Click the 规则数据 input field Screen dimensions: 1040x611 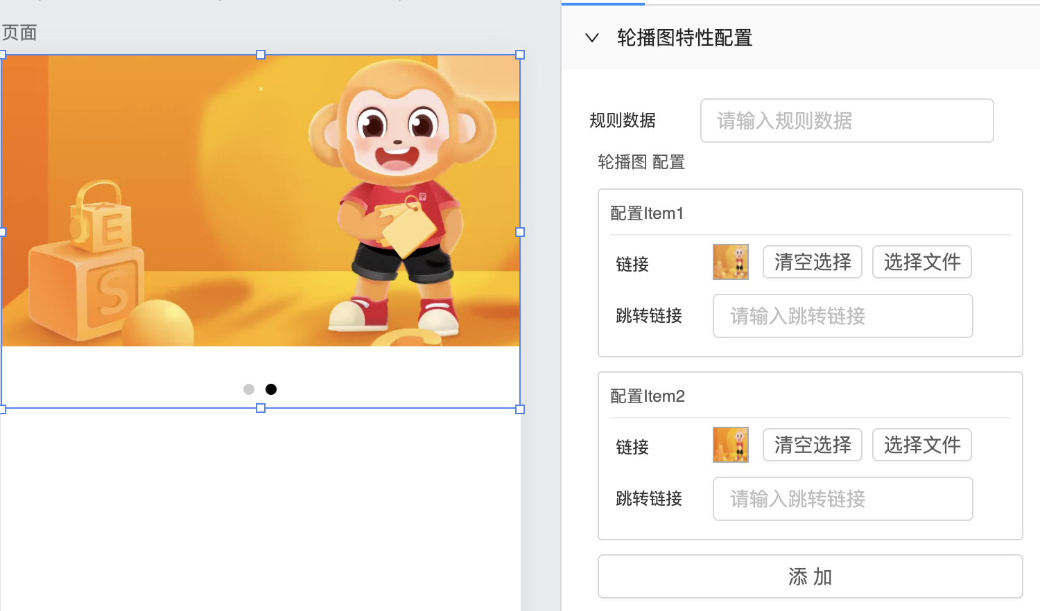click(847, 121)
